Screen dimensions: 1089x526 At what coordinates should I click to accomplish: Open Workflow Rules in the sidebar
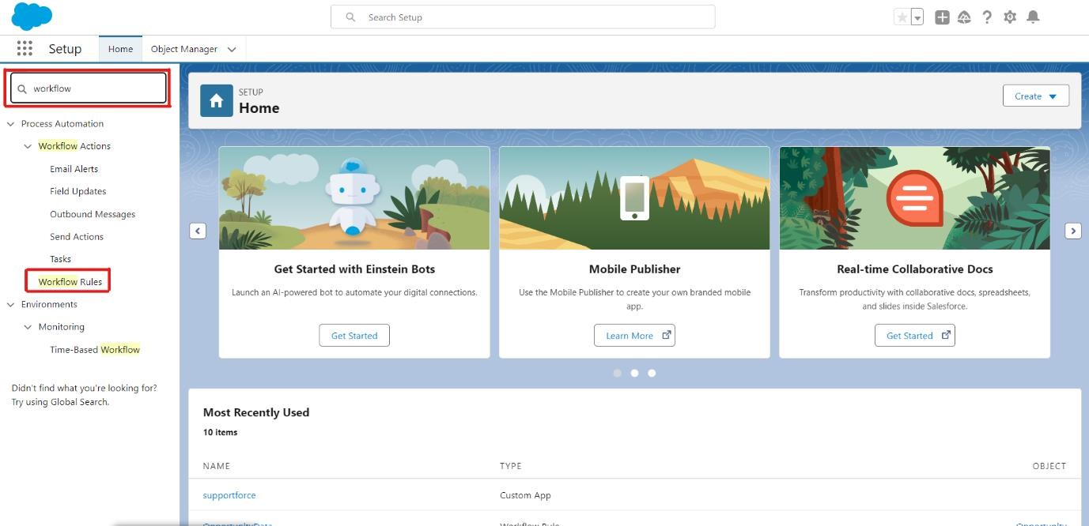[70, 282]
